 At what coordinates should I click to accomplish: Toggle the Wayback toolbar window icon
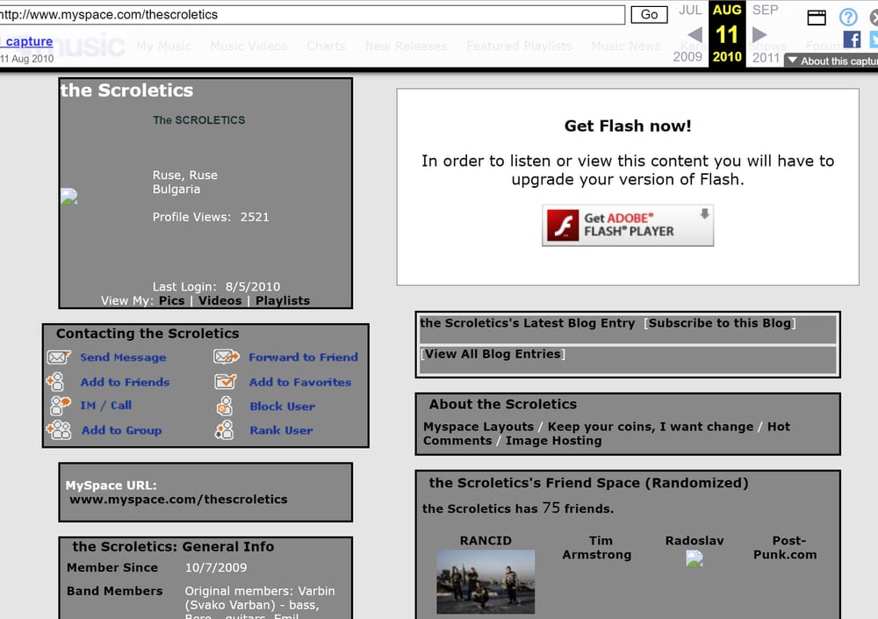[x=817, y=18]
